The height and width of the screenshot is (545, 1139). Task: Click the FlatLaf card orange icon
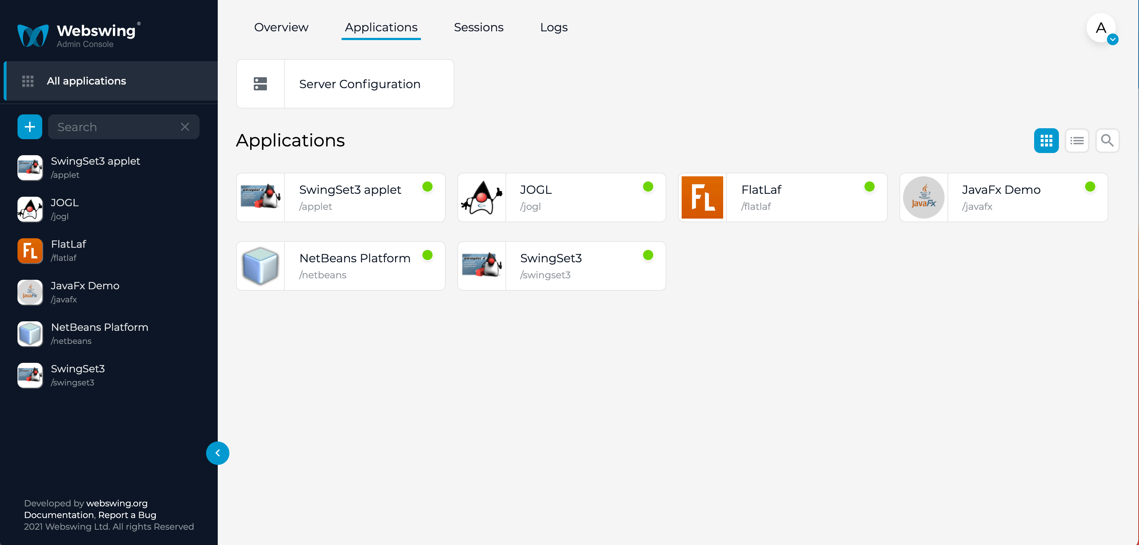point(702,197)
